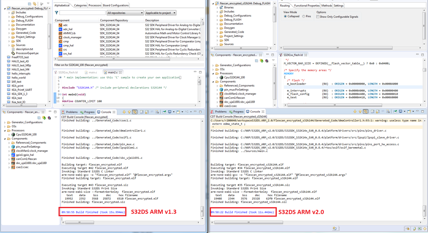
Task: Click Collapse All icon in right Components view
Action: 257,61
